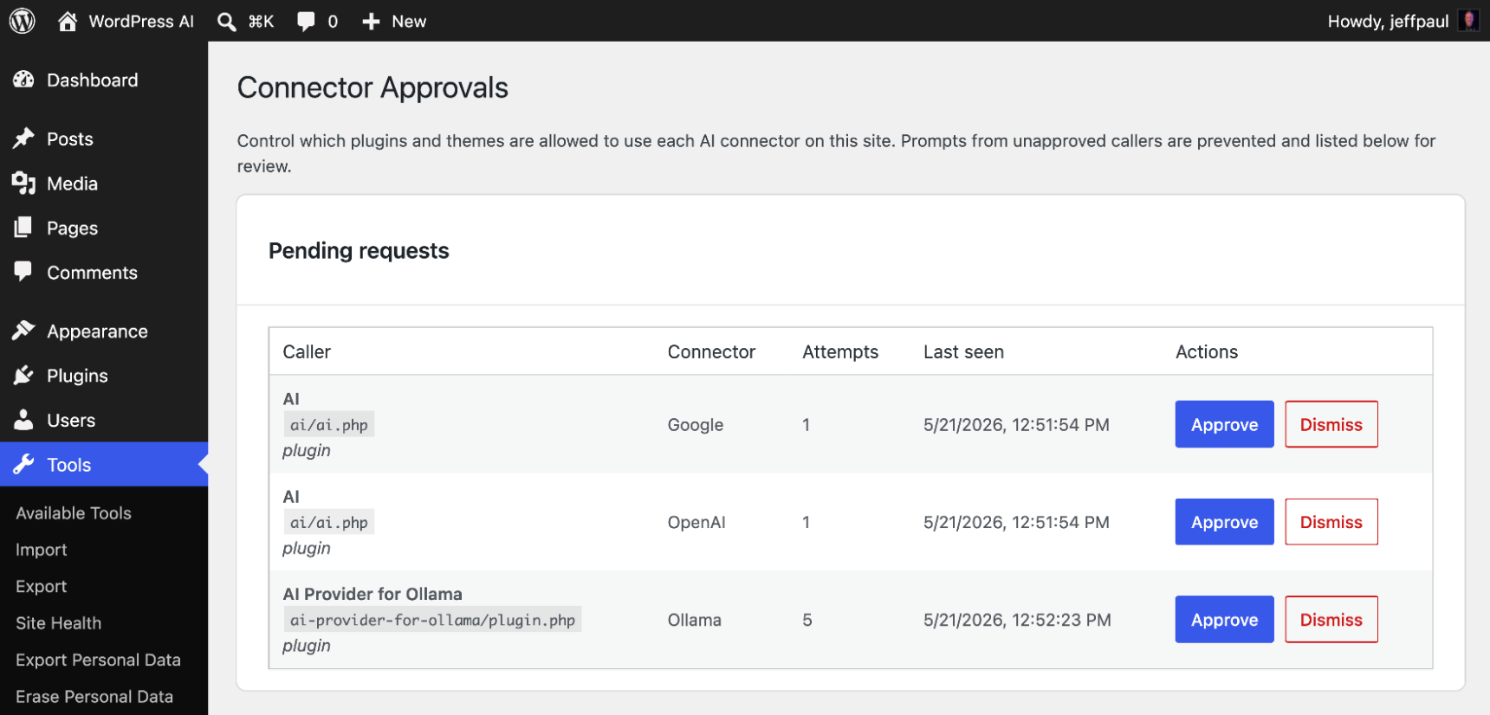Screen dimensions: 1490x715
Task: Dismiss the AI Provider for Ollama request
Action: tap(1331, 620)
